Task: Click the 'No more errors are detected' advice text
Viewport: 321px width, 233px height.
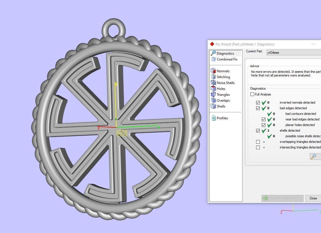Action: [x=286, y=72]
